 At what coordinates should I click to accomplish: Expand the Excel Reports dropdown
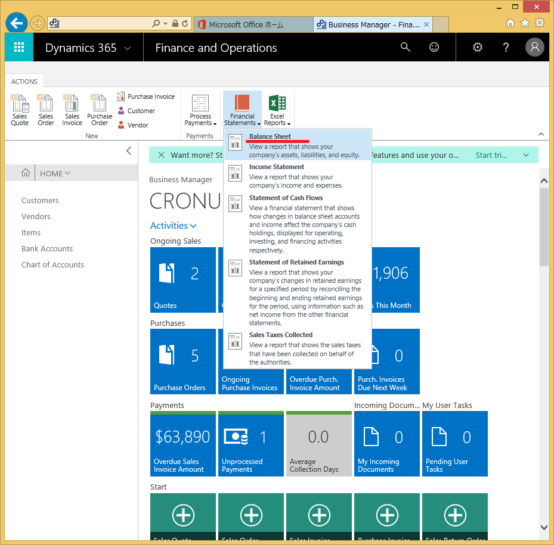(277, 110)
